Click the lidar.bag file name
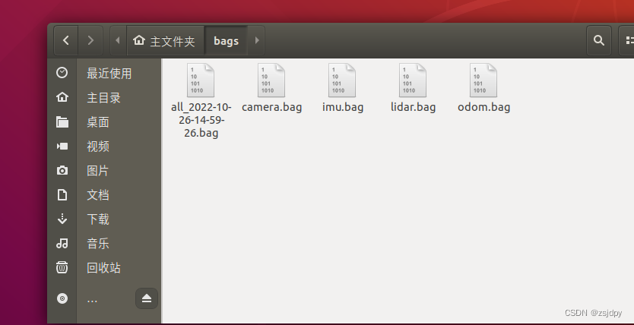This screenshot has height=325, width=634. [x=414, y=107]
